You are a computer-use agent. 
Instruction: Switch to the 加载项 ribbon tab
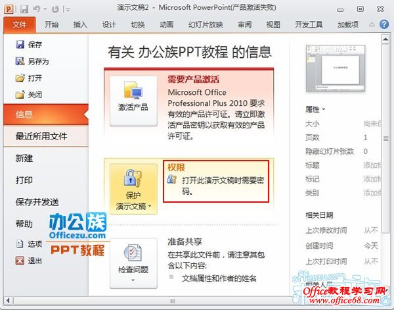click(x=348, y=24)
